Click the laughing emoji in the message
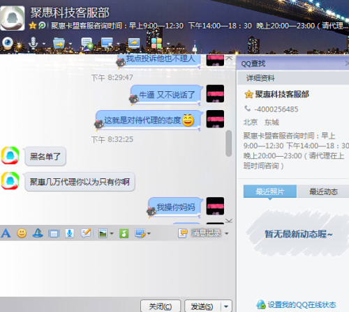The height and width of the screenshot is (312, 349). [x=188, y=120]
